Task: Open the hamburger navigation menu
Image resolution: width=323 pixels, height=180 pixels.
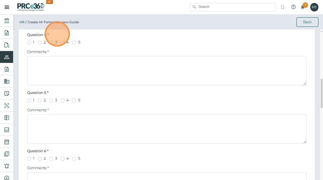Action: pos(7,7)
